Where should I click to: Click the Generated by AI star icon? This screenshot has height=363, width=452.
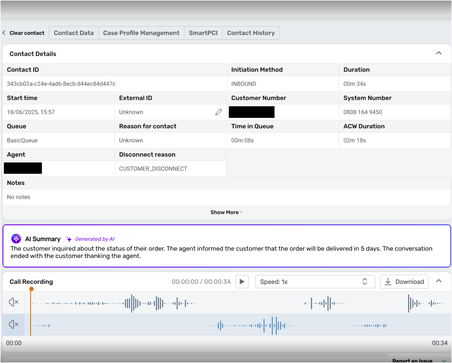point(69,239)
